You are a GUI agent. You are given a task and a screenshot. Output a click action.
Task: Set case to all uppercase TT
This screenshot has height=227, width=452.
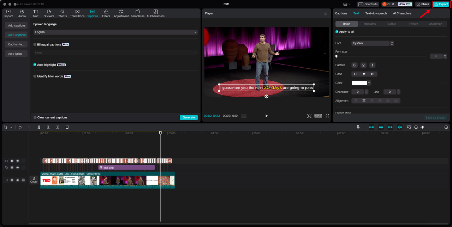coord(355,74)
